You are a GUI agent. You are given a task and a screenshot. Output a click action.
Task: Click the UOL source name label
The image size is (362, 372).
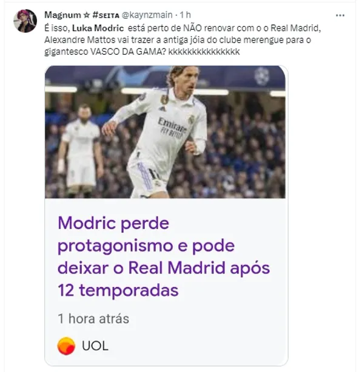point(95,346)
